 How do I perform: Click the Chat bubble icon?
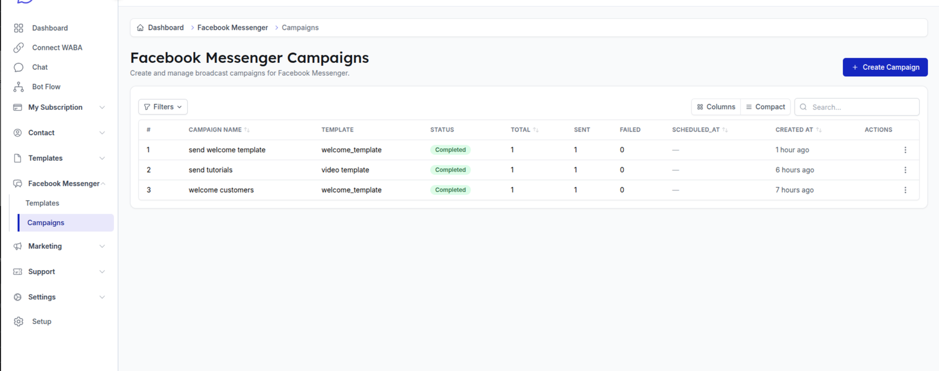(x=18, y=68)
